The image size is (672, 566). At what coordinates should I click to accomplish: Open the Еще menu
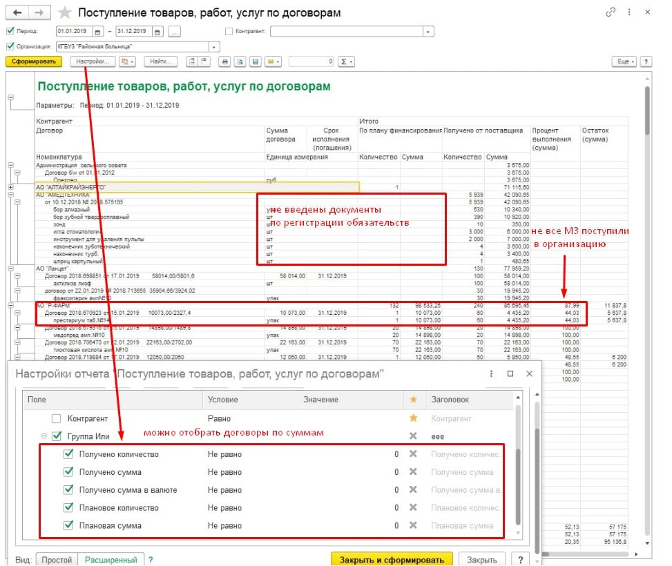click(624, 61)
